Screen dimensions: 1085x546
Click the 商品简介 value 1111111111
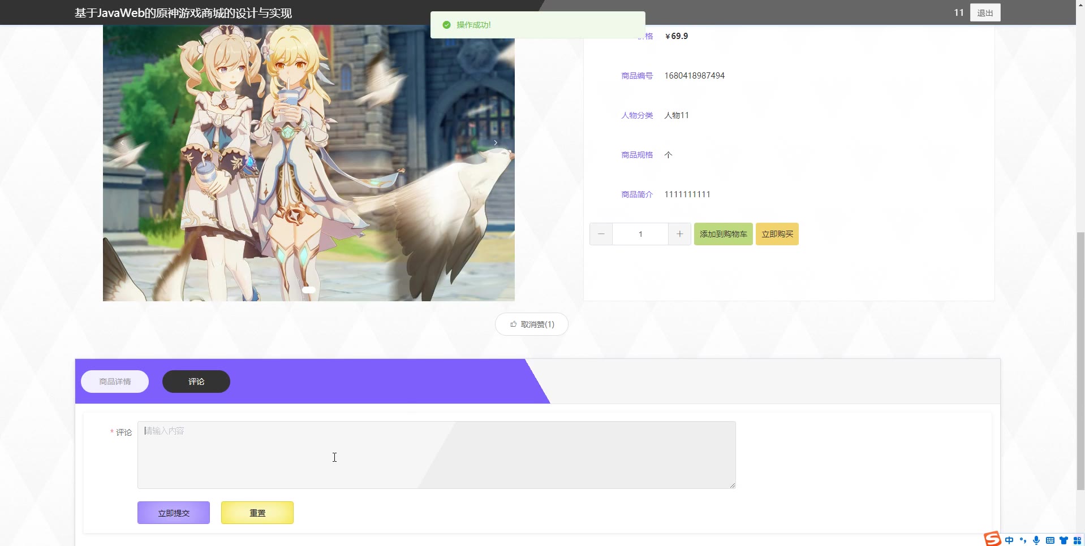(687, 194)
